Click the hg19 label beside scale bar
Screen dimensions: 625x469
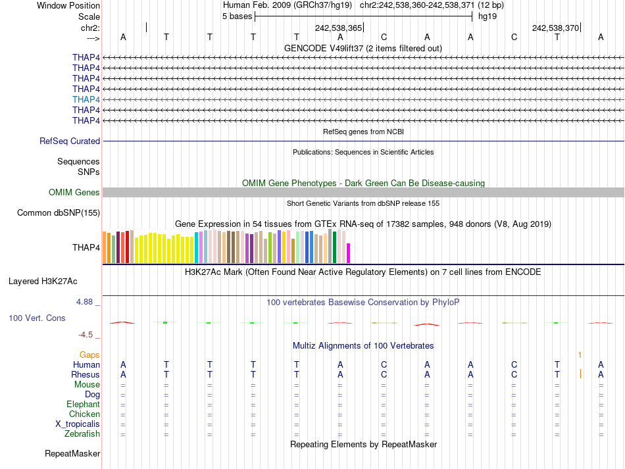(487, 16)
